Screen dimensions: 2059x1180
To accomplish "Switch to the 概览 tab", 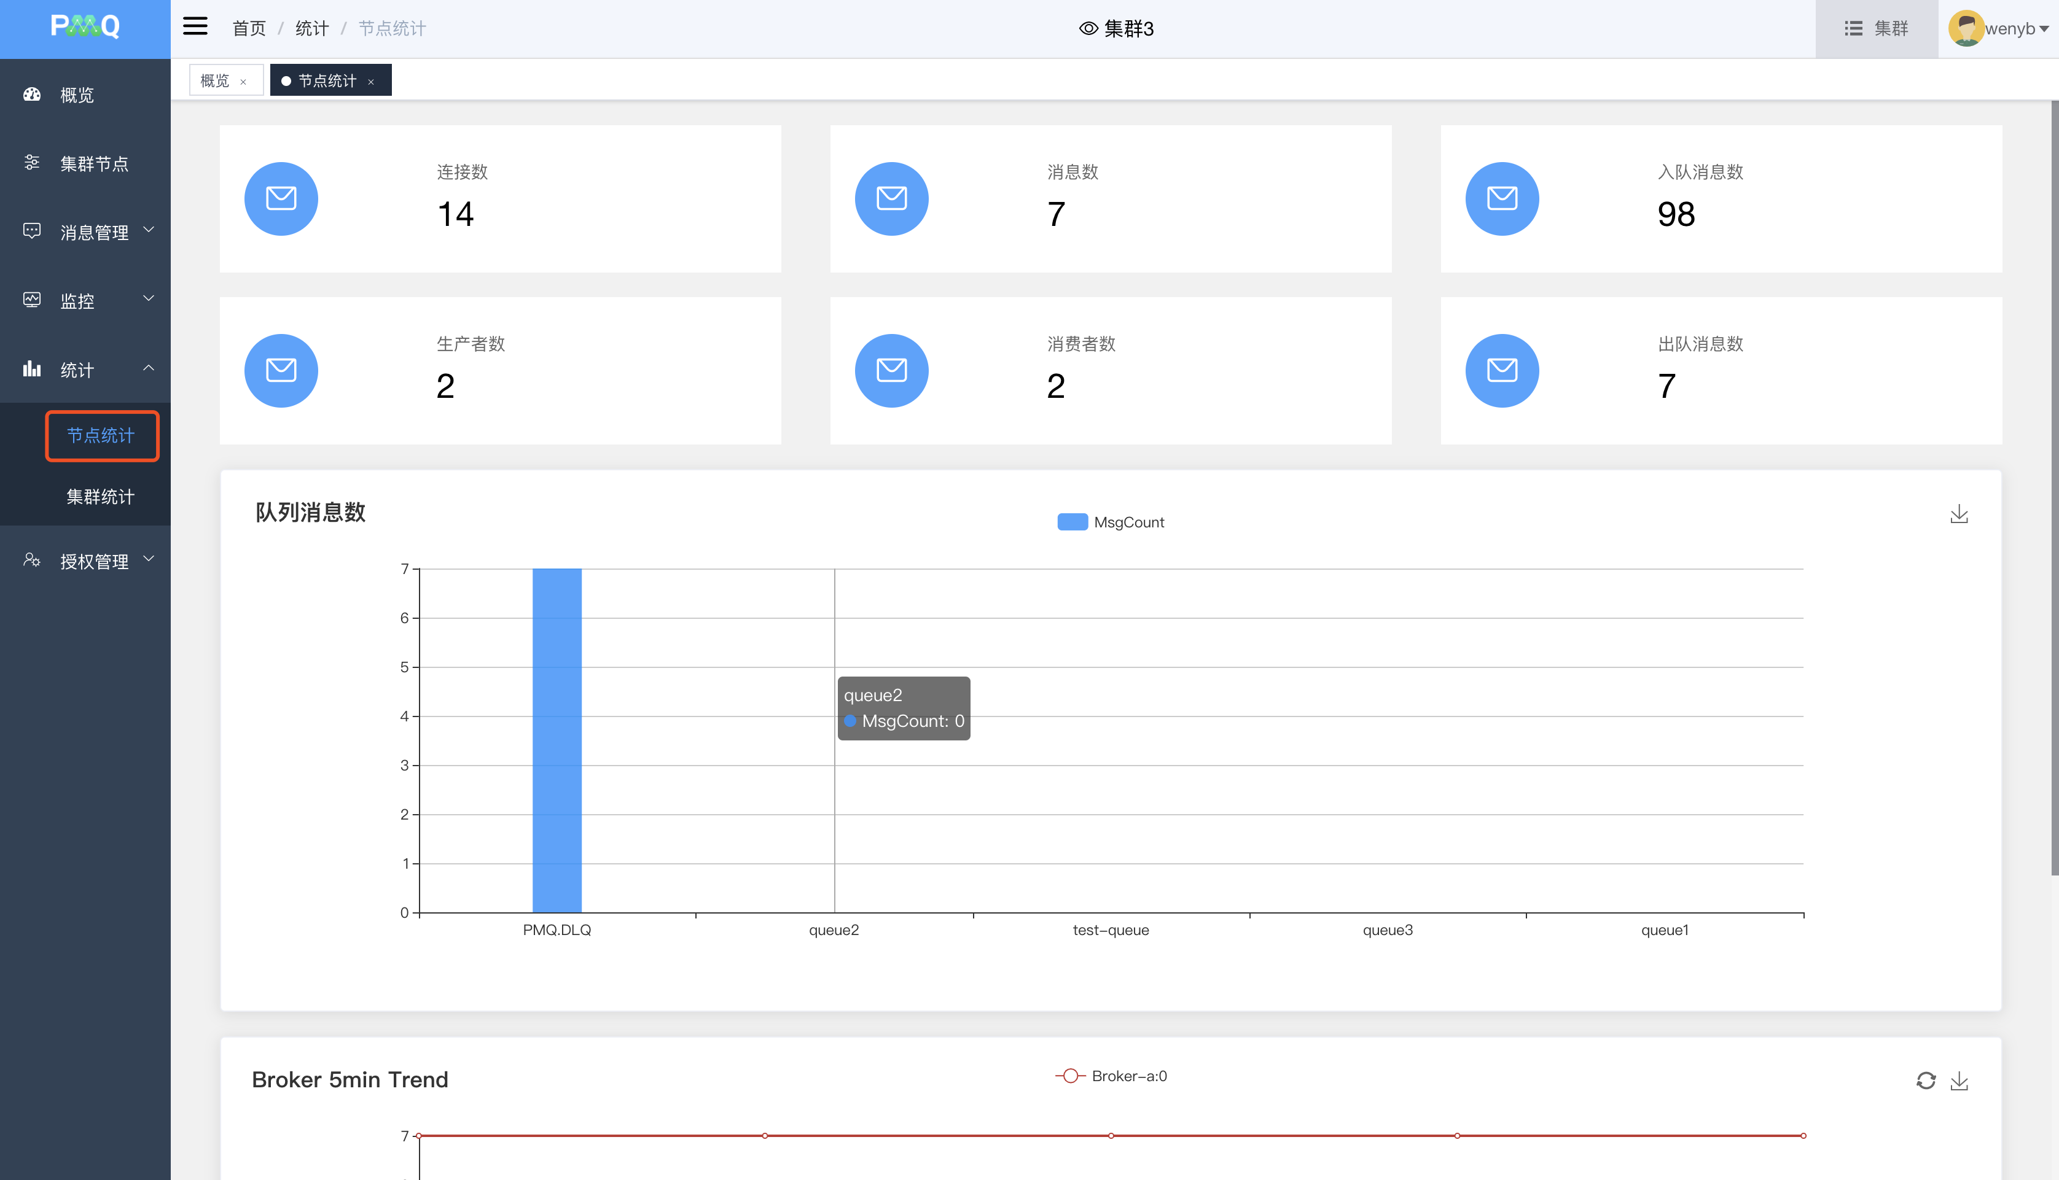I will 215,80.
